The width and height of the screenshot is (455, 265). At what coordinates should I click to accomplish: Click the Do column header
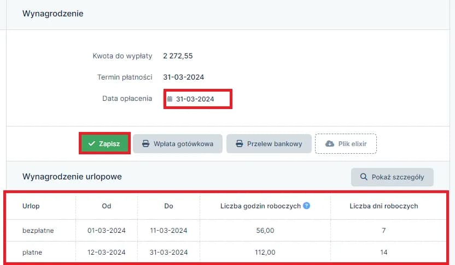coord(168,206)
